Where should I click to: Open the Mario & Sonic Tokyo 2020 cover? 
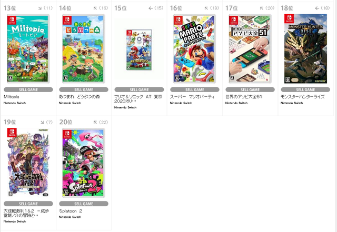point(139,50)
